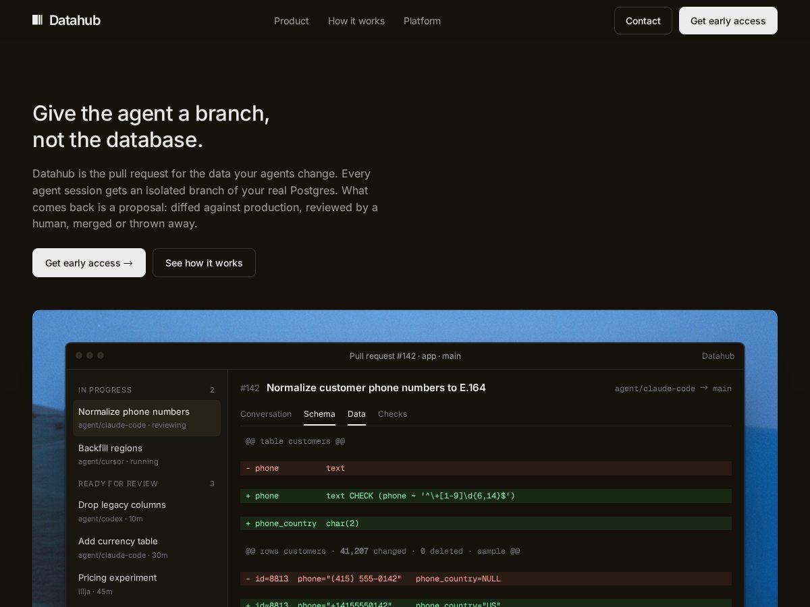Click READY FOR REVIEW count 3
Image resolution: width=810 pixels, height=607 pixels.
click(212, 484)
